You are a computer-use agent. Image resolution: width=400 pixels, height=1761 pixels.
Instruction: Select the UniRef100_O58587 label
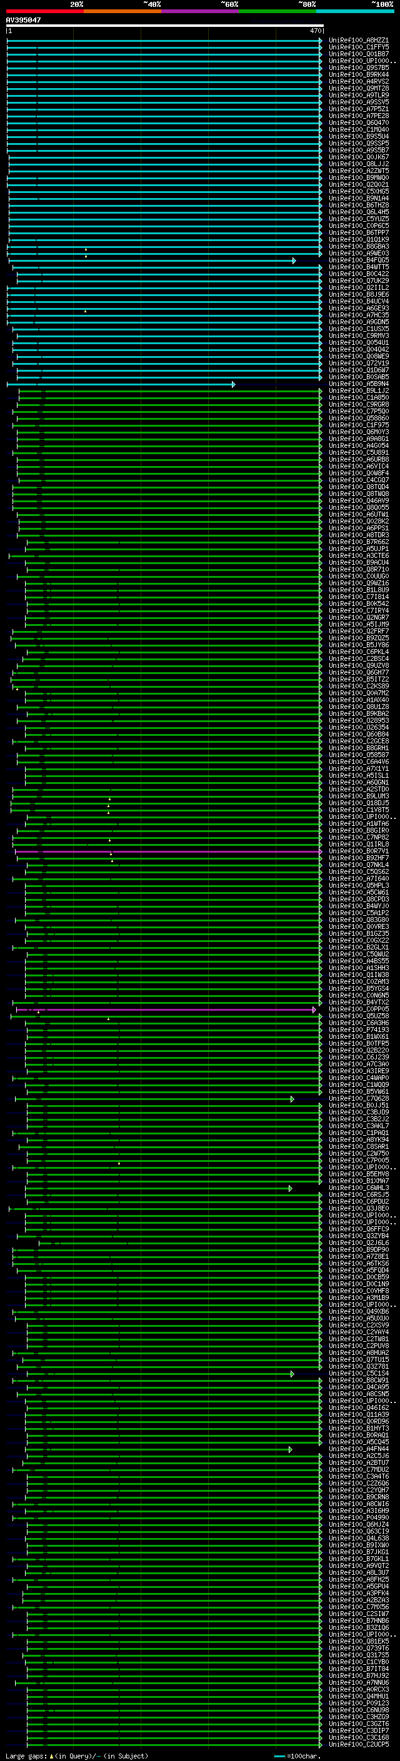358,755
